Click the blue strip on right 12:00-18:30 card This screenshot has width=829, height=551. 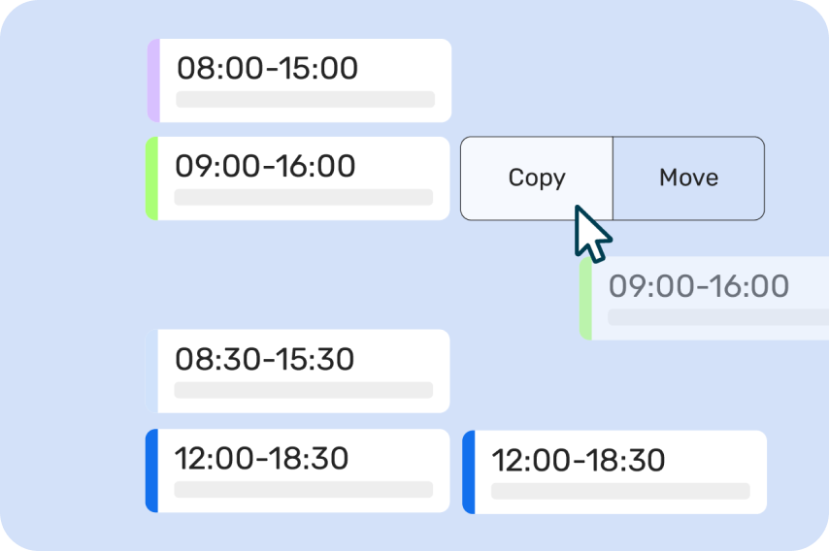(x=469, y=472)
